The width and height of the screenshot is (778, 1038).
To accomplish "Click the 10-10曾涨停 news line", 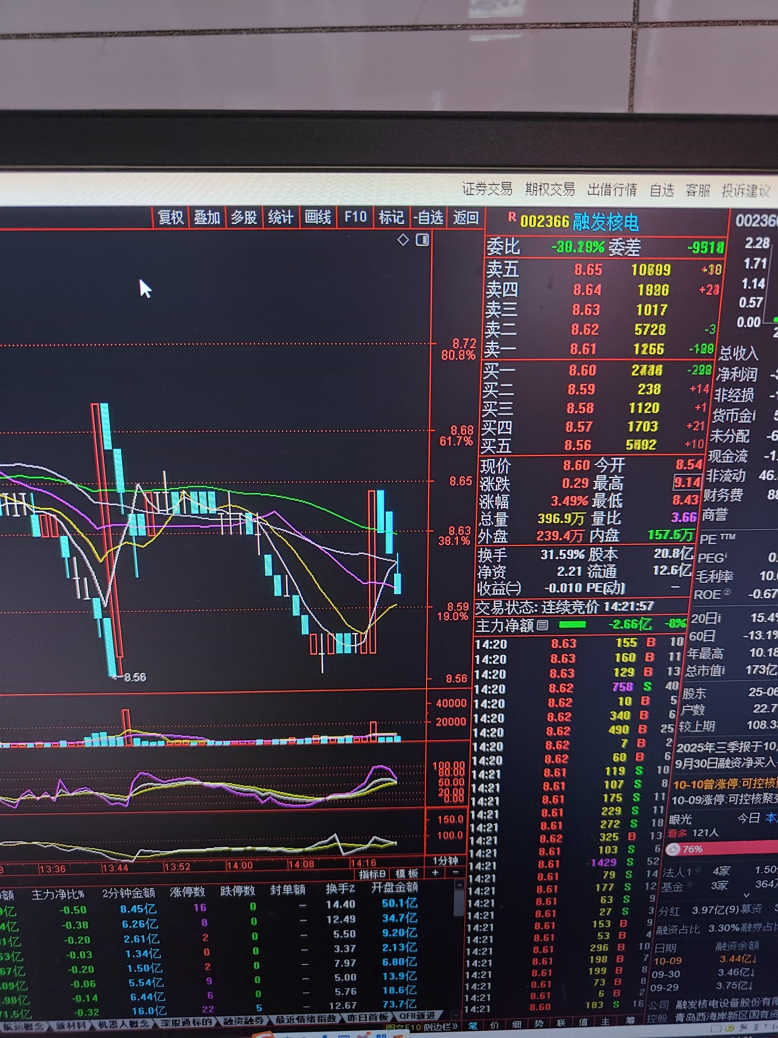I will [x=725, y=784].
